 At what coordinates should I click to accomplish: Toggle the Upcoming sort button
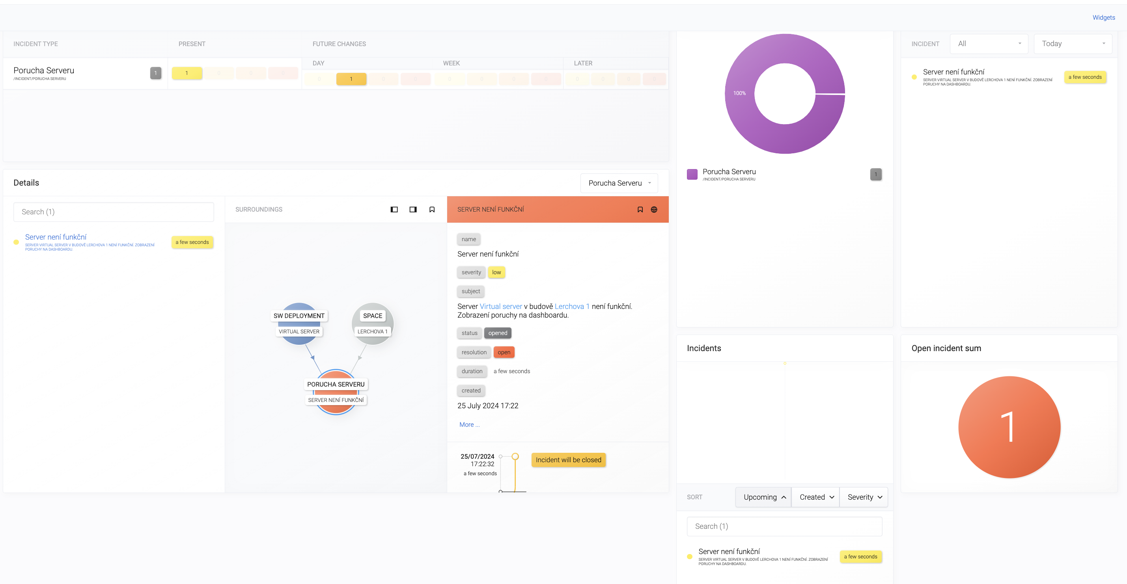point(763,497)
